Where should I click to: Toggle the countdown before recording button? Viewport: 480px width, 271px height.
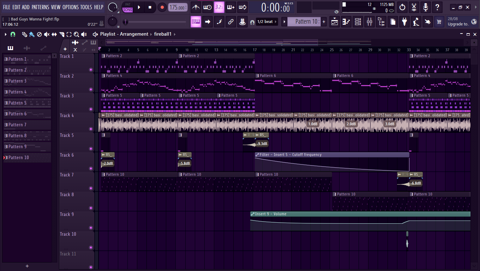click(x=219, y=7)
